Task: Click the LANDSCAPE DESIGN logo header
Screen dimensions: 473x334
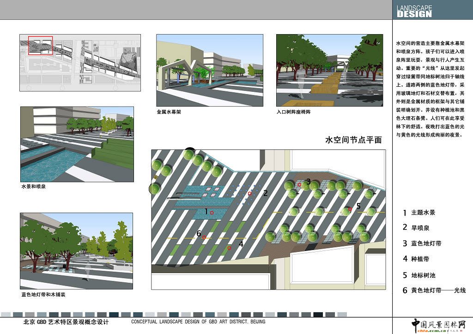Action: coord(414,11)
